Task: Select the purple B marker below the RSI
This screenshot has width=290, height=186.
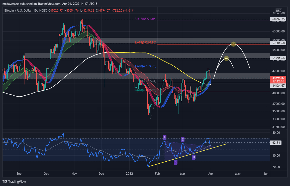Action: [175, 162]
